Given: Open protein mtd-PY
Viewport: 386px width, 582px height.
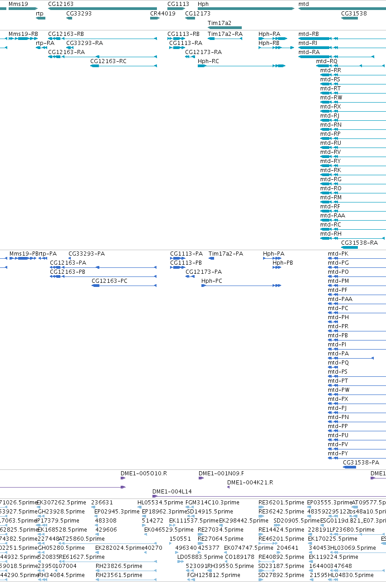Looking at the screenshot, I should coord(357,458).
